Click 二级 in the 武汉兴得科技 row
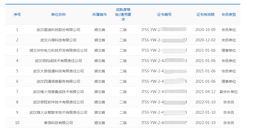The height and width of the screenshot is (130, 254). [x=123, y=40]
